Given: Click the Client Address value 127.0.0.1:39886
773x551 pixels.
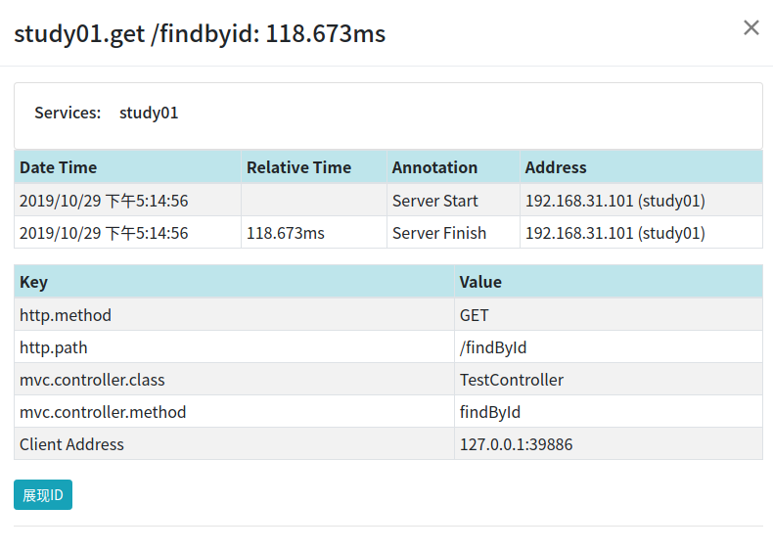Looking at the screenshot, I should tap(516, 444).
